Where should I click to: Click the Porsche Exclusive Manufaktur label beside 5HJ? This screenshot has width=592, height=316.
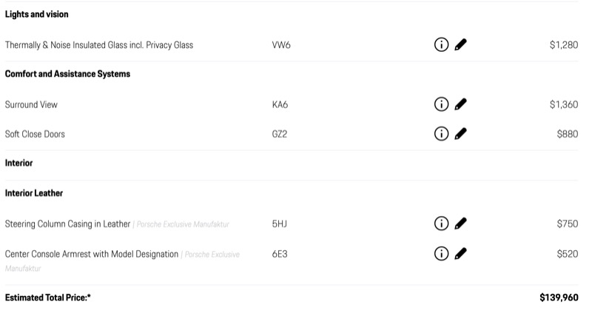pos(183,224)
